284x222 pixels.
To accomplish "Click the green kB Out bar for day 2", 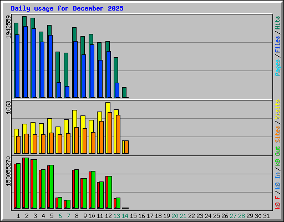I will (27, 183).
